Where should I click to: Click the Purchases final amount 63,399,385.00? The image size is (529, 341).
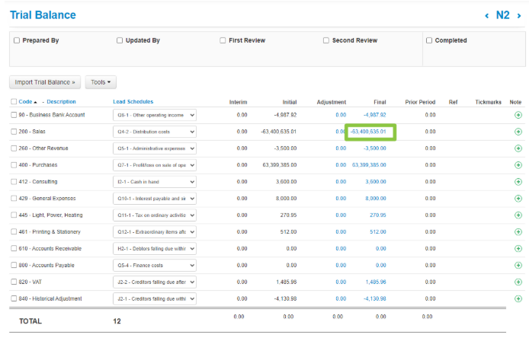369,165
